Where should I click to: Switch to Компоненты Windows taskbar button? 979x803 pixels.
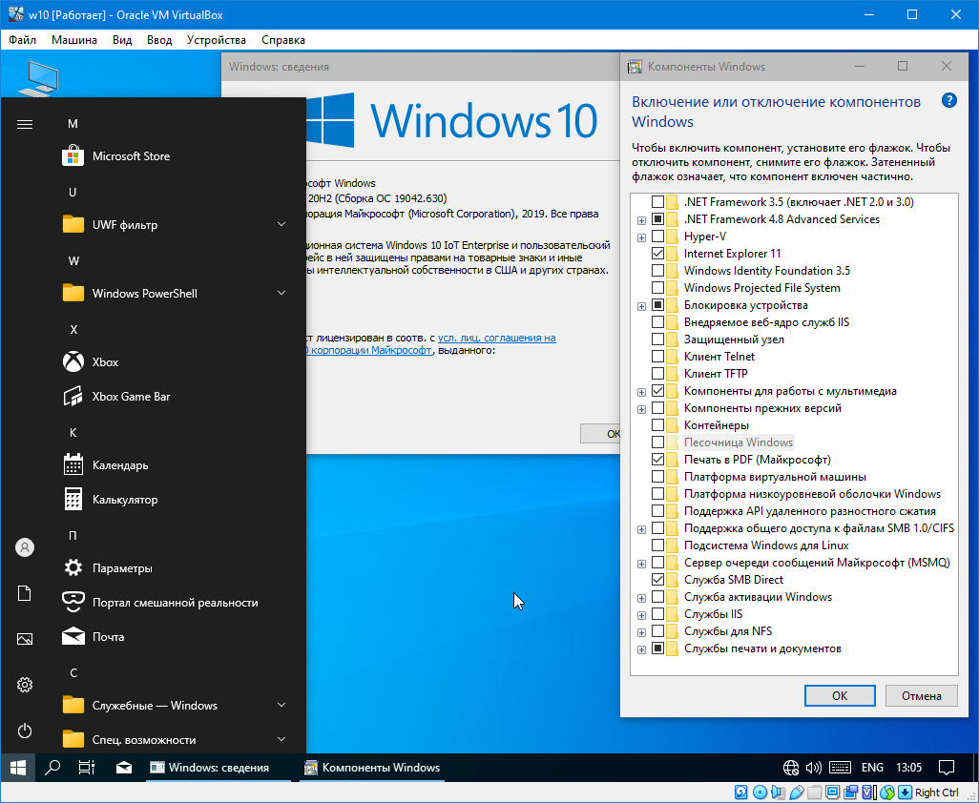(372, 768)
